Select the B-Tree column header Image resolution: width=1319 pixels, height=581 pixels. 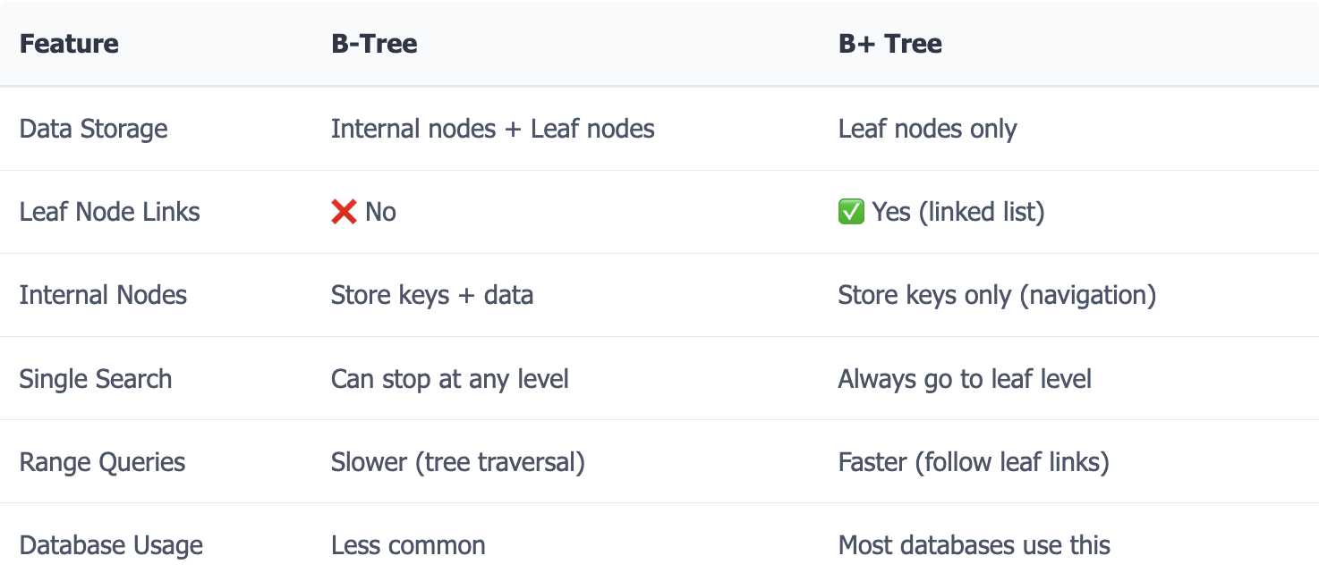(374, 44)
